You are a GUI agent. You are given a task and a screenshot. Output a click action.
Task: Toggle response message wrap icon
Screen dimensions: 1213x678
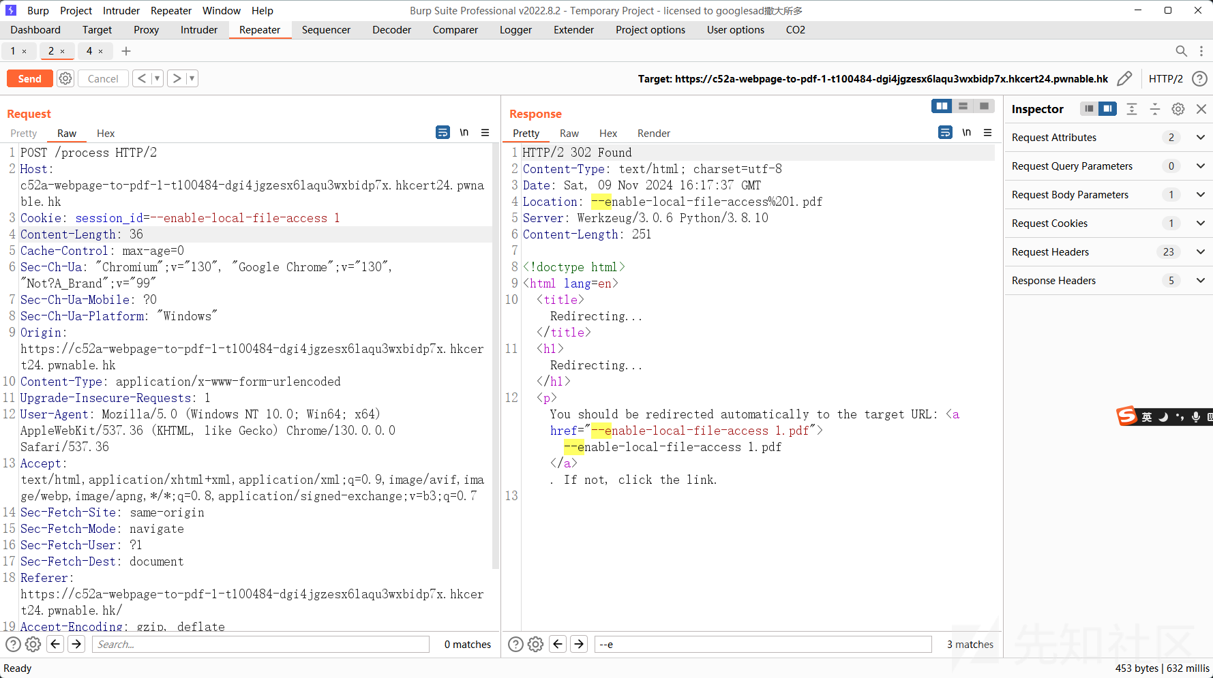pos(945,132)
